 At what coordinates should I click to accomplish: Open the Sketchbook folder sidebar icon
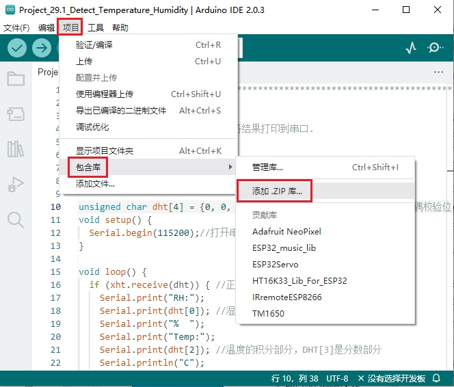15,78
